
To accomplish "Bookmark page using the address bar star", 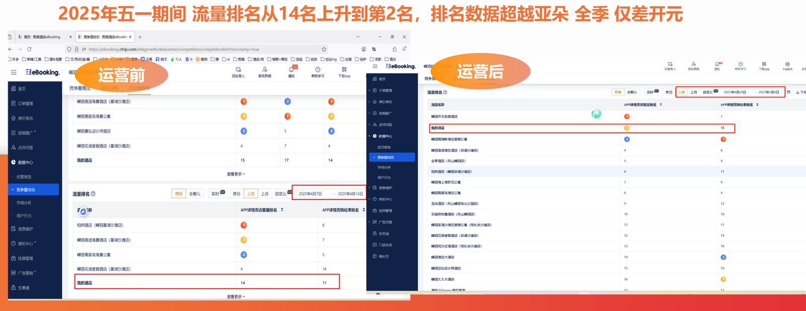I will [324, 49].
